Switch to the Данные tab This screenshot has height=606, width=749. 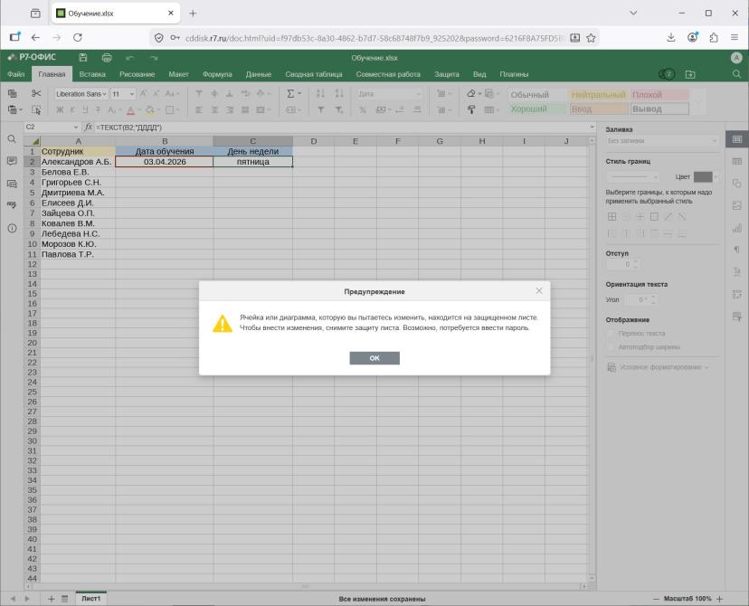[259, 74]
